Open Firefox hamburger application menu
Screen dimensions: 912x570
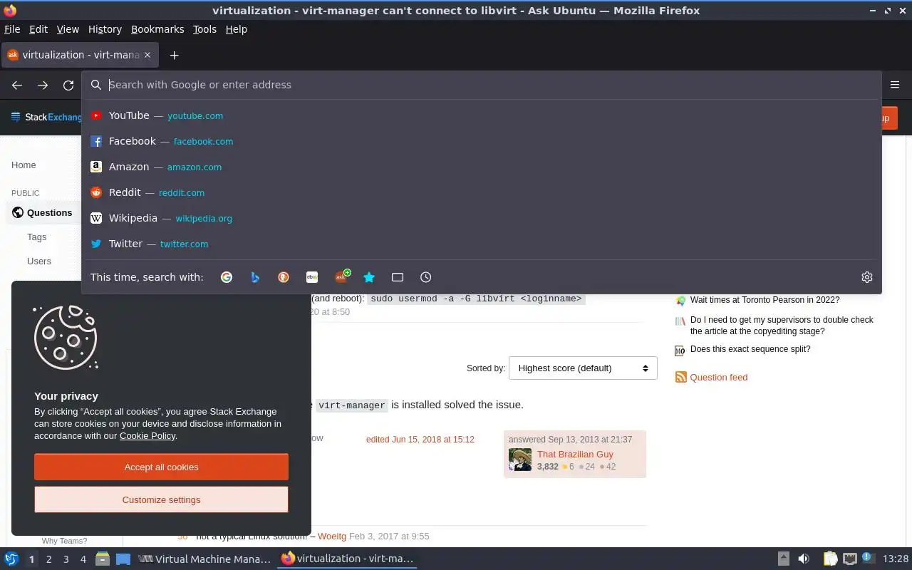point(895,85)
